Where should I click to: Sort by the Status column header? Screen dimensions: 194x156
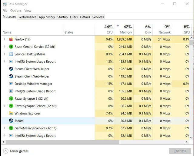click(79, 30)
